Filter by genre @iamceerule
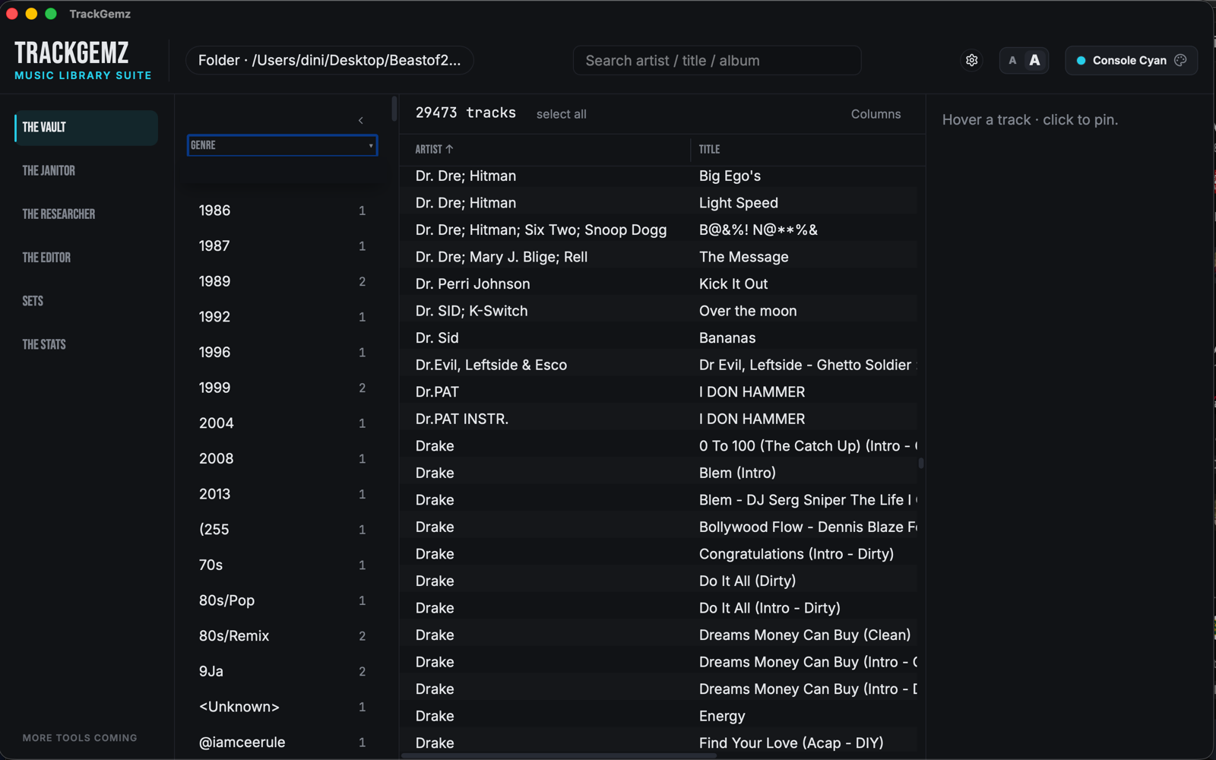 click(x=282, y=743)
